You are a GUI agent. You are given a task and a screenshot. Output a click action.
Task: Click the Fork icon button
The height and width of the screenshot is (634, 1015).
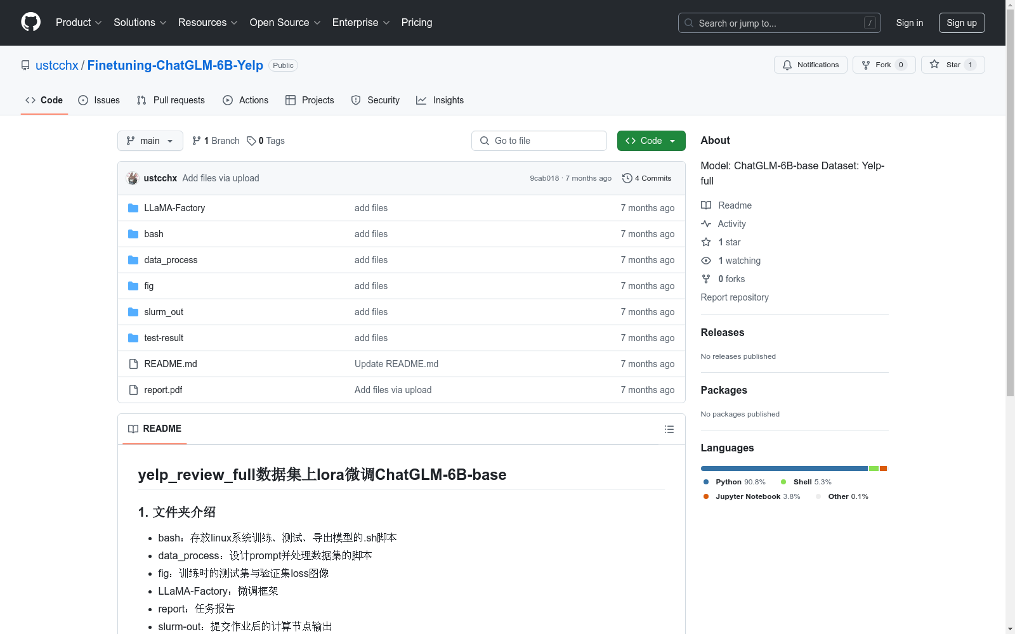tap(866, 65)
